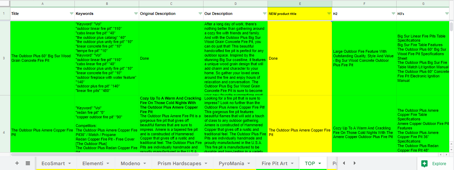Screen dimensions: 454x170
Task: Select yellow 'Done' cell in column E
Action: (x=300, y=58)
